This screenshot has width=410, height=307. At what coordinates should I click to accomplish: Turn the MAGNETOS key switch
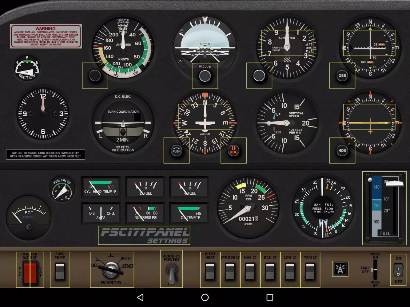tap(112, 270)
